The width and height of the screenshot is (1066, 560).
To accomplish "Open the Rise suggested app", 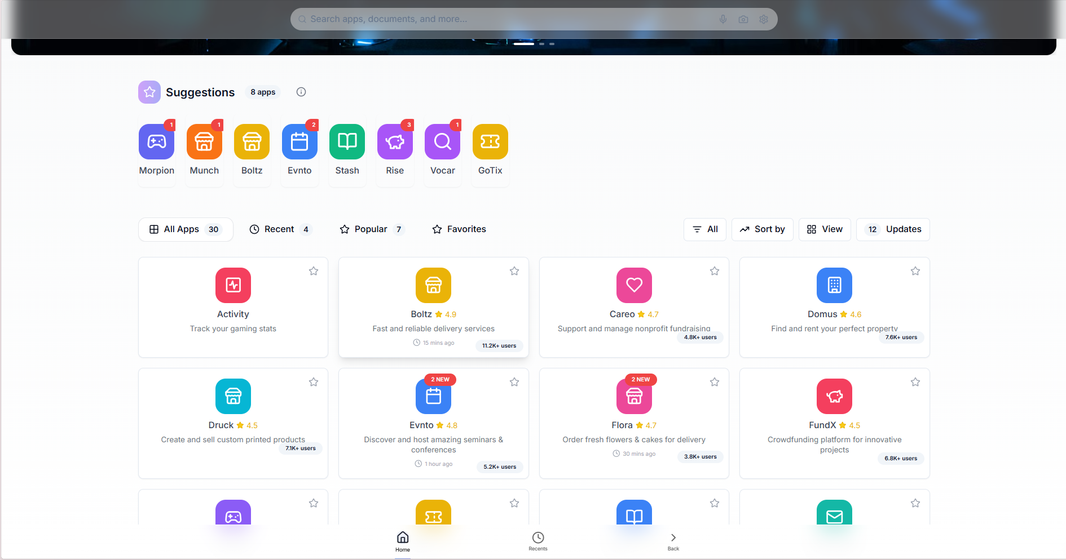I will click(395, 141).
